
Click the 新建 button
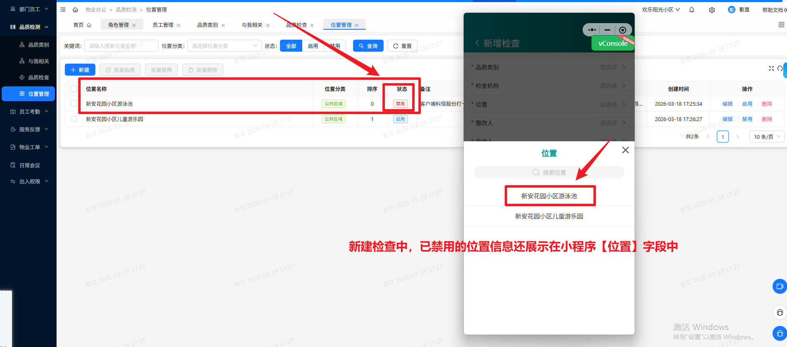(x=80, y=70)
